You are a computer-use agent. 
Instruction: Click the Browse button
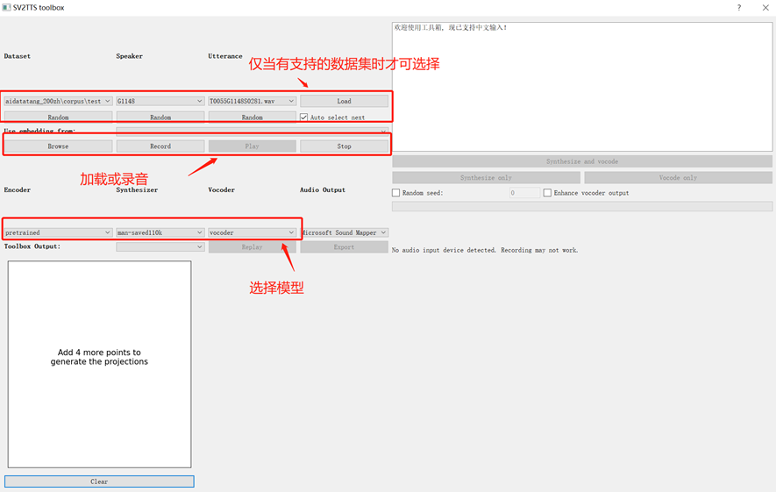[59, 146]
